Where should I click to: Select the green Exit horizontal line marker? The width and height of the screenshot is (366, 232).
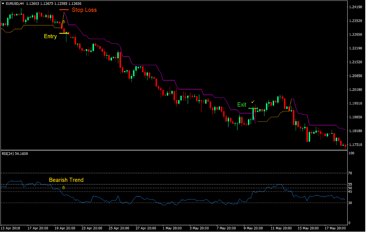(x=253, y=109)
